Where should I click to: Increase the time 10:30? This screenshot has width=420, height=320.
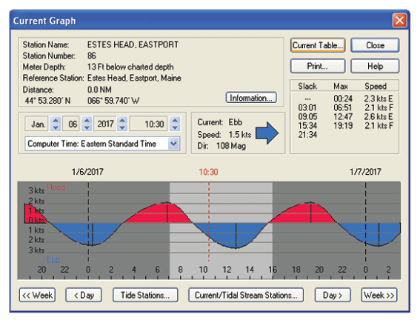tap(175, 120)
